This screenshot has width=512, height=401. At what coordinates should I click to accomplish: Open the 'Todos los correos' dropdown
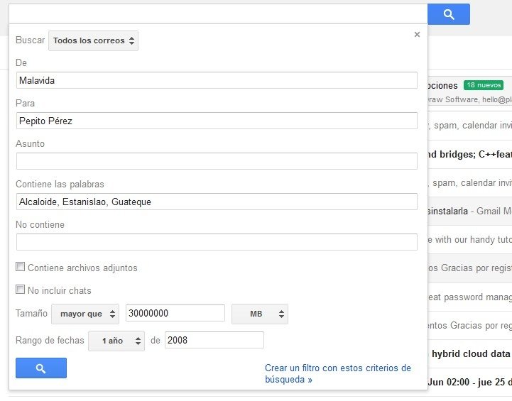point(94,40)
